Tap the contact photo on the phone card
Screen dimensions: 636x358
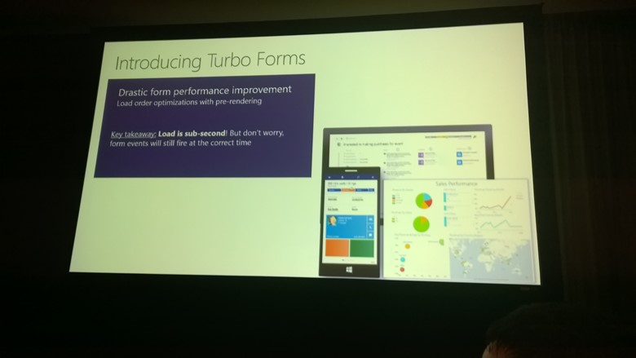334,223
